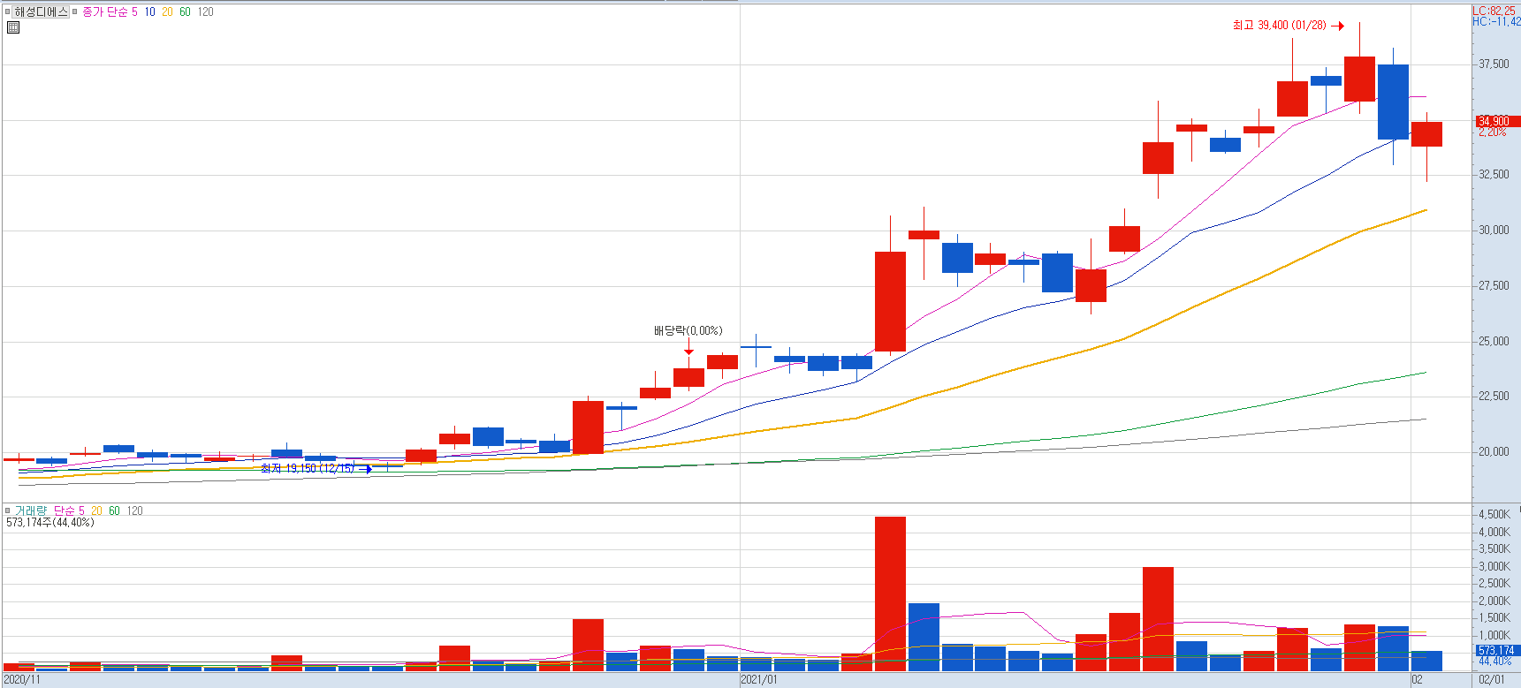
Task: Click the price MA 60 legend
Action: [x=185, y=11]
